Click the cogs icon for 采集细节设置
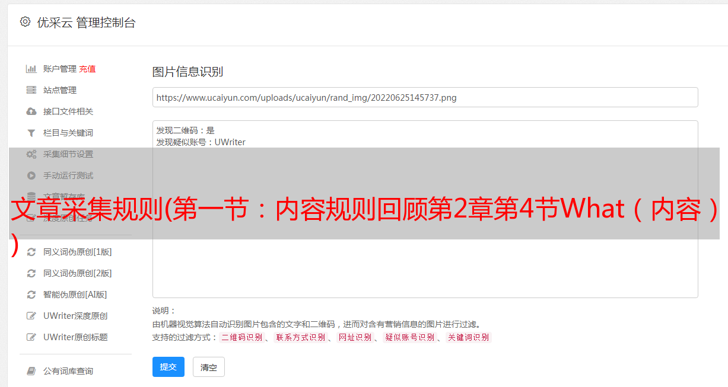Viewport: 728px width, 387px height. point(31,154)
